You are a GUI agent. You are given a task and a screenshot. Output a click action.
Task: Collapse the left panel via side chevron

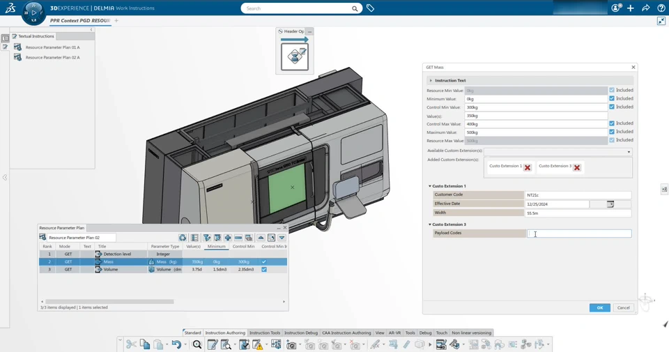pyautogui.click(x=5, y=178)
